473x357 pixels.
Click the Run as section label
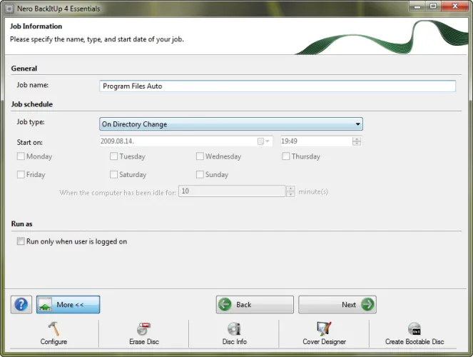(x=21, y=223)
